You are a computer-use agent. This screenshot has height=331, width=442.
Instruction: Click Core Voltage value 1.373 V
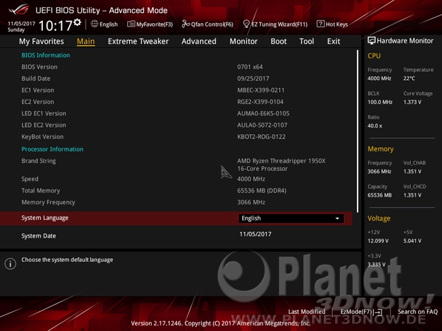click(x=412, y=102)
